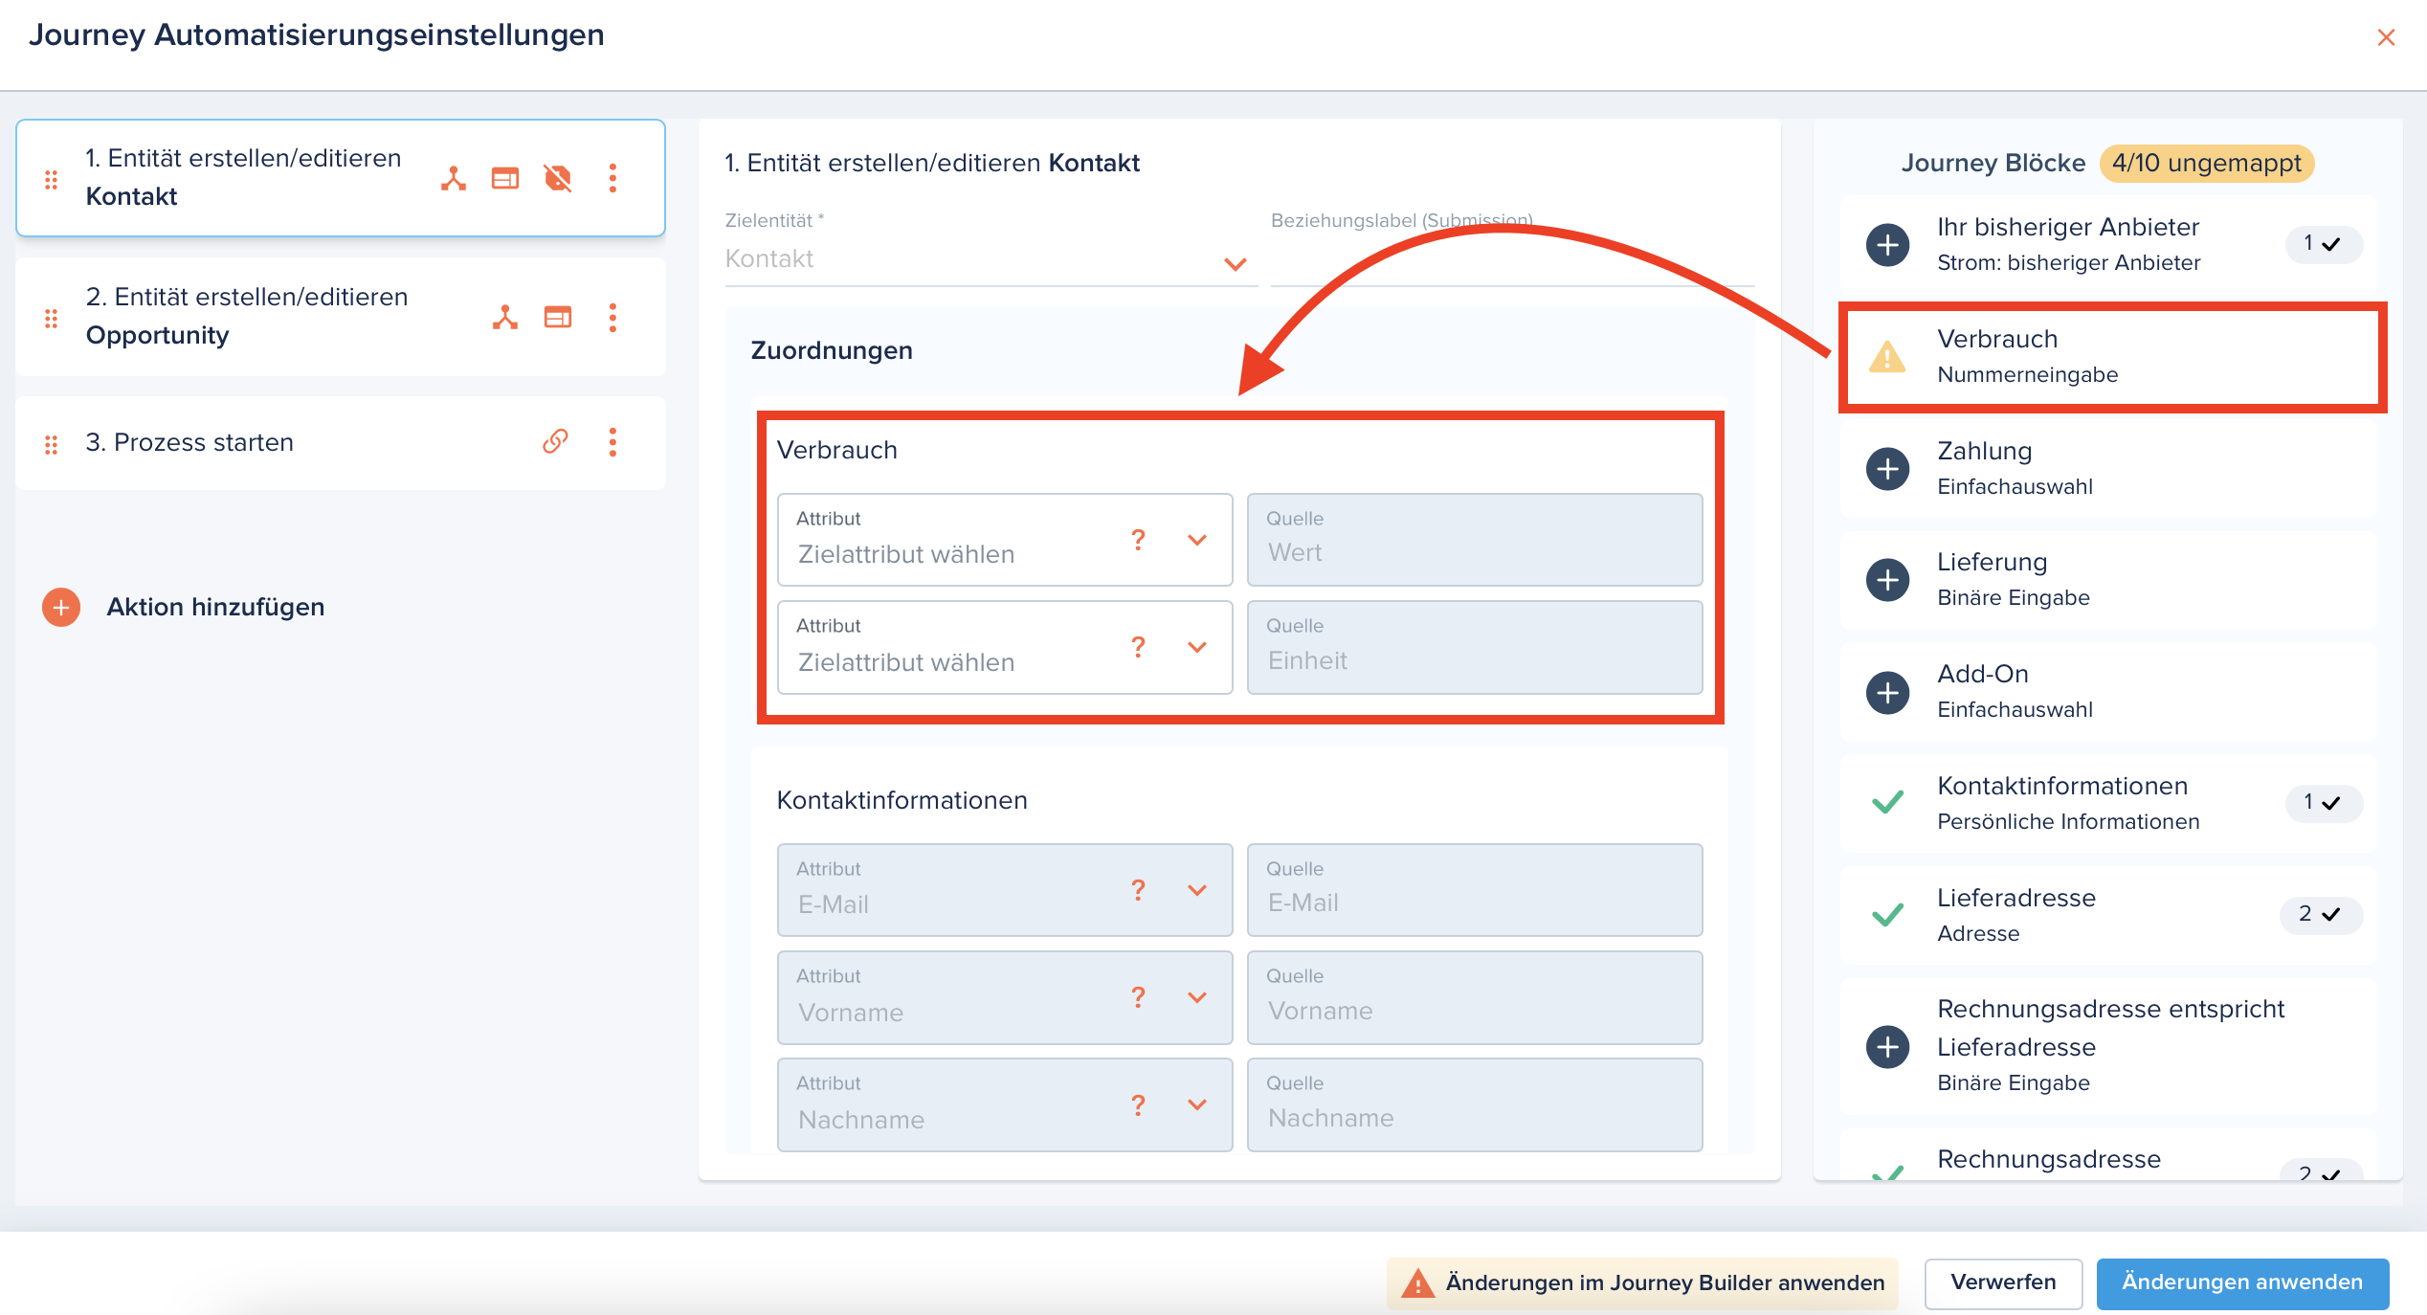Expand mapping count on Ihr bisheriger Anbieter

pyautogui.click(x=2323, y=244)
